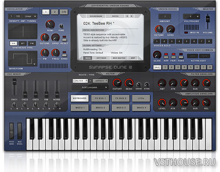
Task: Select voice 3 in voice edit row
Action: click(178, 67)
